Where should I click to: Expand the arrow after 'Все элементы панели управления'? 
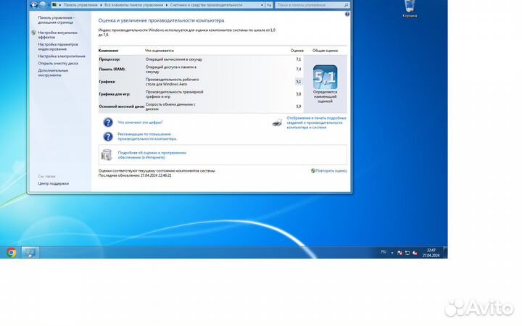pyautogui.click(x=167, y=5)
